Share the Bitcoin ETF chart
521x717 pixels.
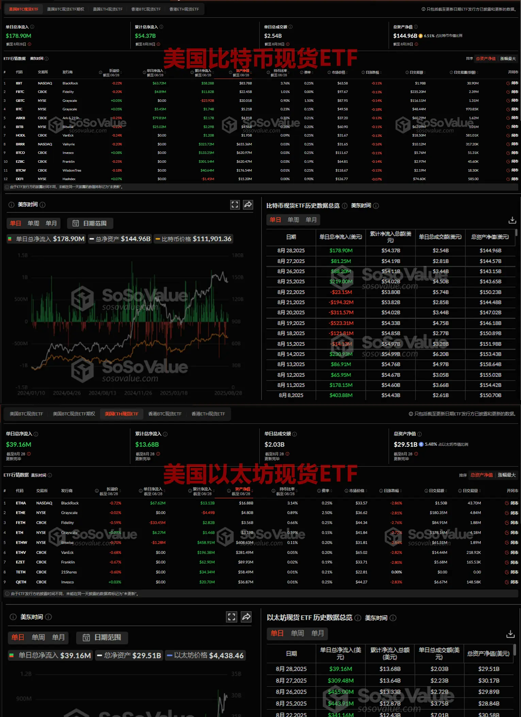coord(248,205)
